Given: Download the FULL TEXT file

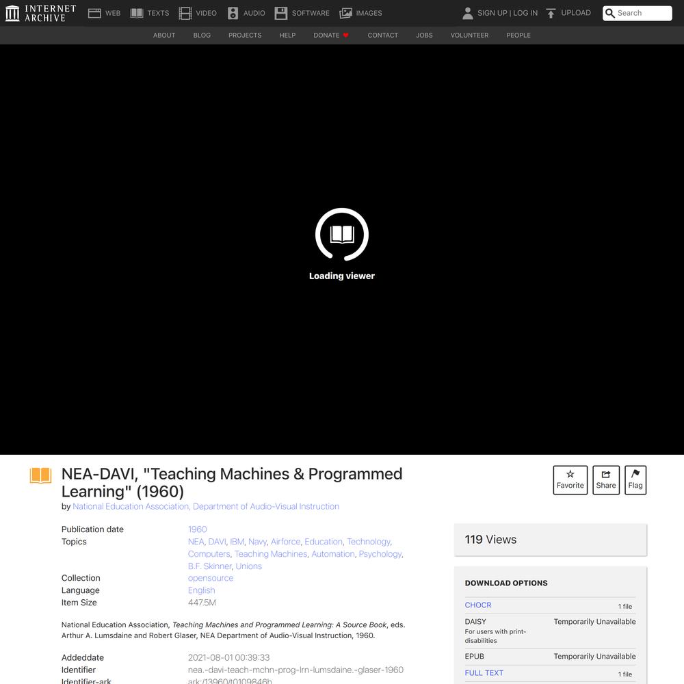Looking at the screenshot, I should (484, 673).
